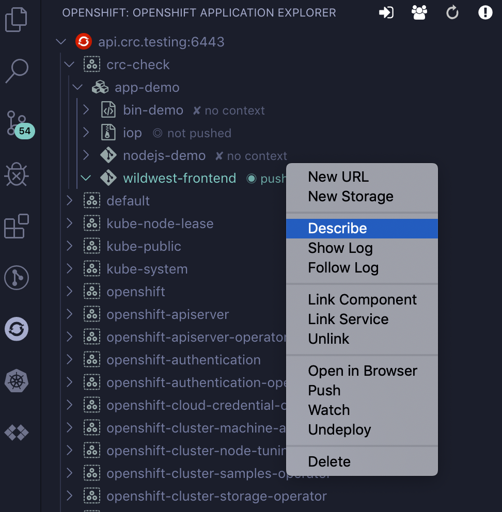Click the Report issue exclamation icon
502x512 pixels.
pyautogui.click(x=485, y=13)
